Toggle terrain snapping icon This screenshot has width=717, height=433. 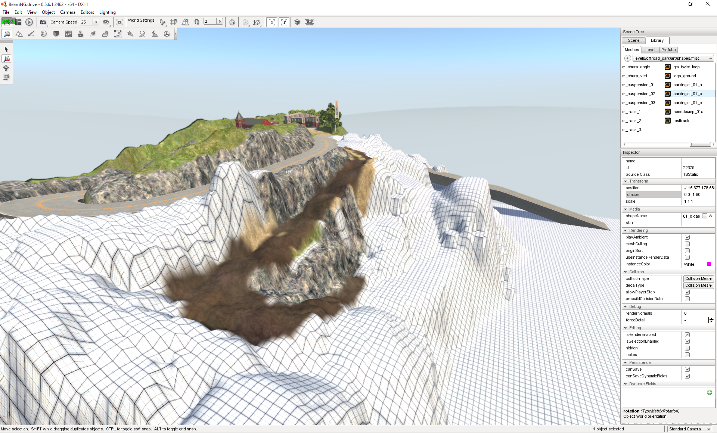coord(185,22)
